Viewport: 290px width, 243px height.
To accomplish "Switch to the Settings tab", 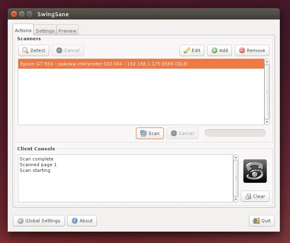I will click(x=45, y=31).
